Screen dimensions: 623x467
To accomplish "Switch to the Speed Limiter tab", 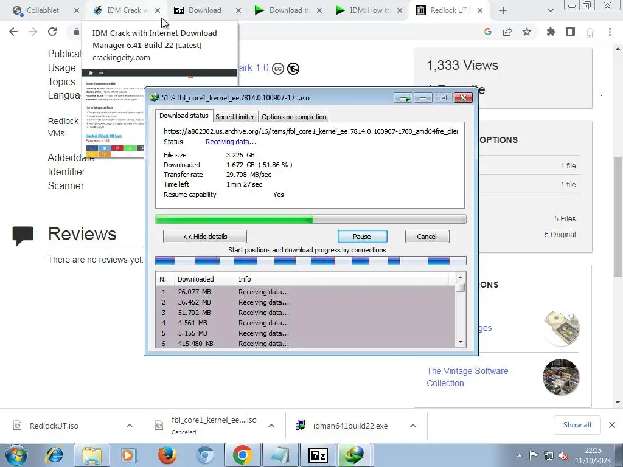I will 234,117.
